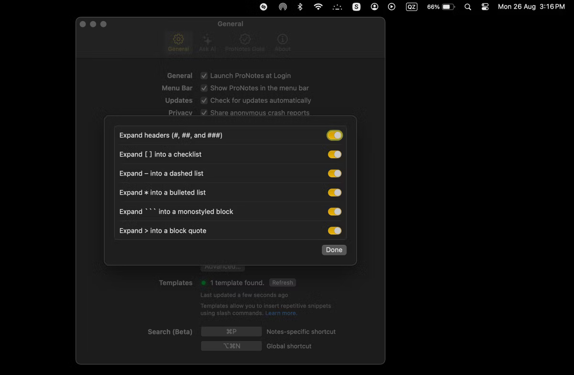Toggle Expand – into a dashed list
The height and width of the screenshot is (375, 574).
click(x=334, y=173)
